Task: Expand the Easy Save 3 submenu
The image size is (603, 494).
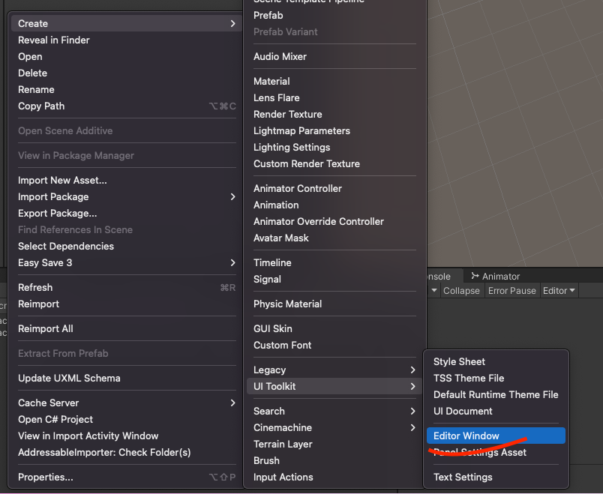Action: pyautogui.click(x=126, y=262)
